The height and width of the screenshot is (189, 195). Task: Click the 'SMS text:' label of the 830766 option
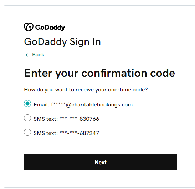46,119
